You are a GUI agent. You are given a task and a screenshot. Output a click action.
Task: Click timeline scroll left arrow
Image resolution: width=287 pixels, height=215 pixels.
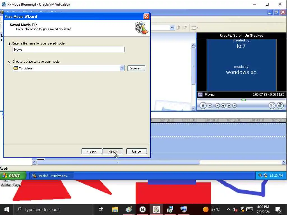click(x=34, y=162)
